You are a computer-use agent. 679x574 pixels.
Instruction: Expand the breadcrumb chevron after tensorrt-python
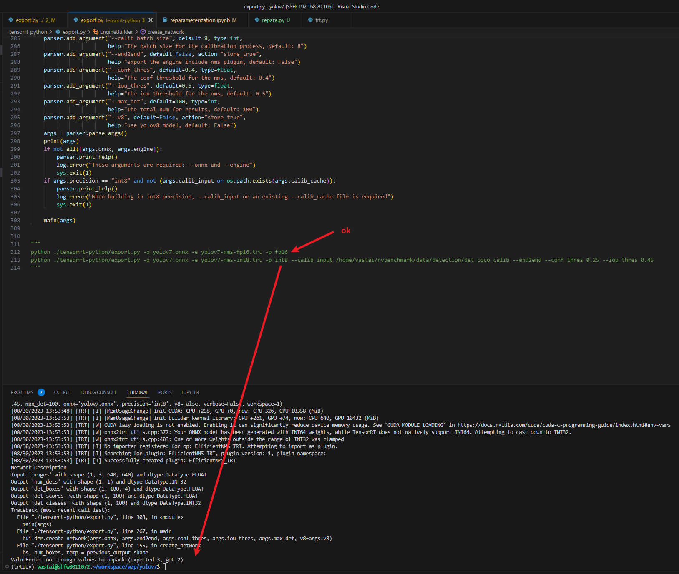[x=51, y=32]
